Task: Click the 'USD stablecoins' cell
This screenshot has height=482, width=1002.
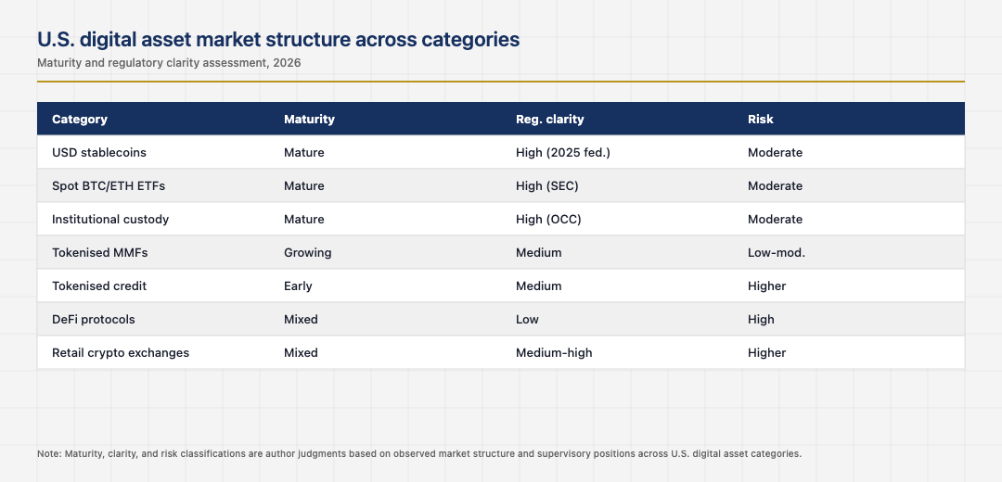Action: (99, 153)
